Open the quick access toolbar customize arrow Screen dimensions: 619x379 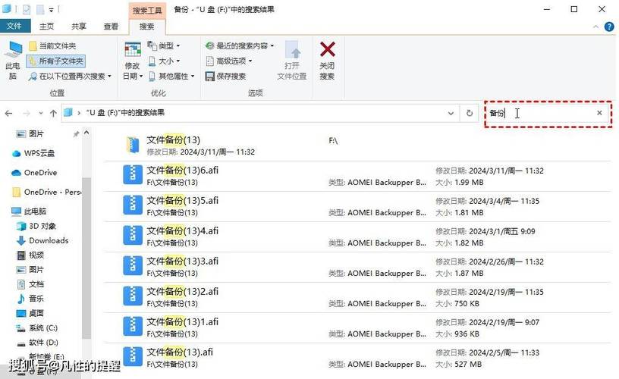(52, 9)
